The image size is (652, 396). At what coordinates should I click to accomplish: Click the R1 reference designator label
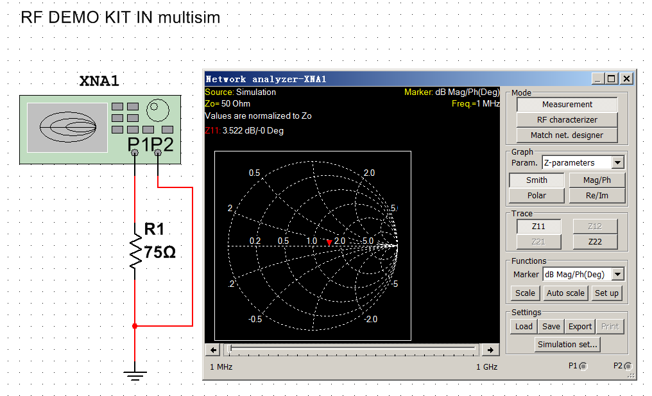tap(154, 228)
